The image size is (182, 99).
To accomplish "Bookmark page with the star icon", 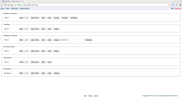I will click(x=169, y=5).
